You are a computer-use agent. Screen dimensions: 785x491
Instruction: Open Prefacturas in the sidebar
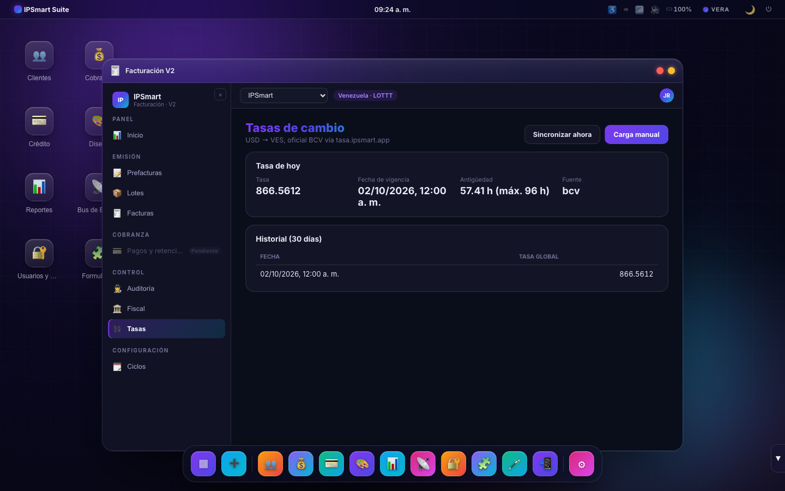pos(166,173)
